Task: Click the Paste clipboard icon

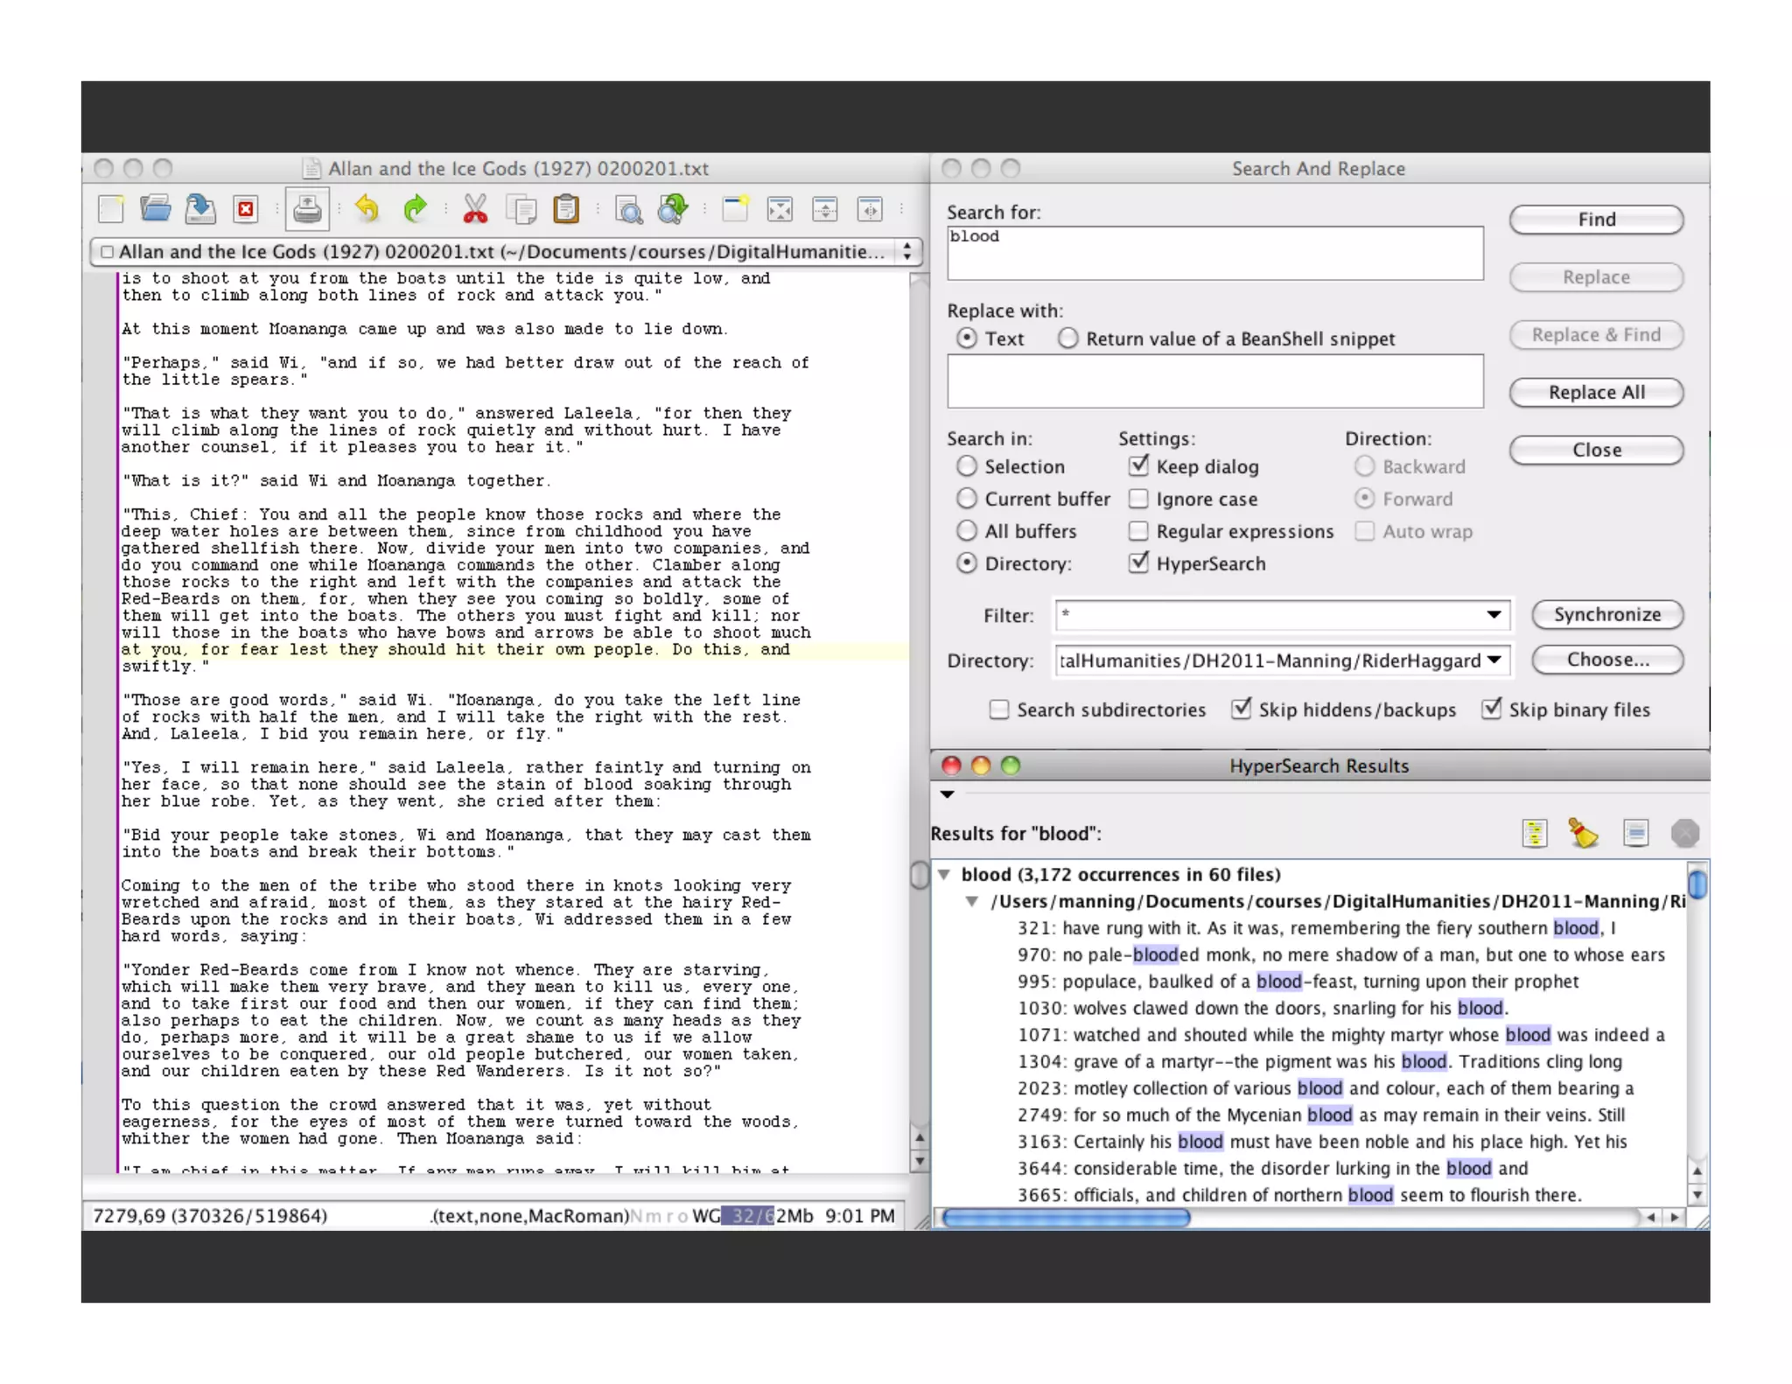Action: click(x=566, y=209)
